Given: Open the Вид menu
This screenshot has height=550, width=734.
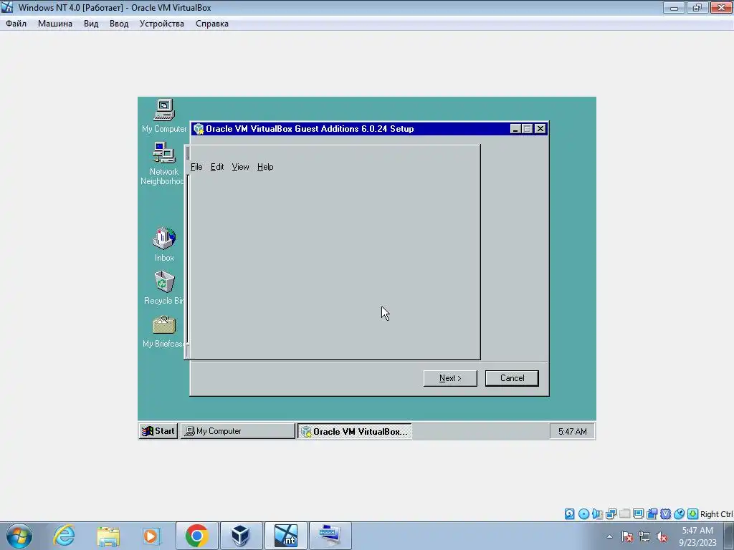Looking at the screenshot, I should pos(91,24).
